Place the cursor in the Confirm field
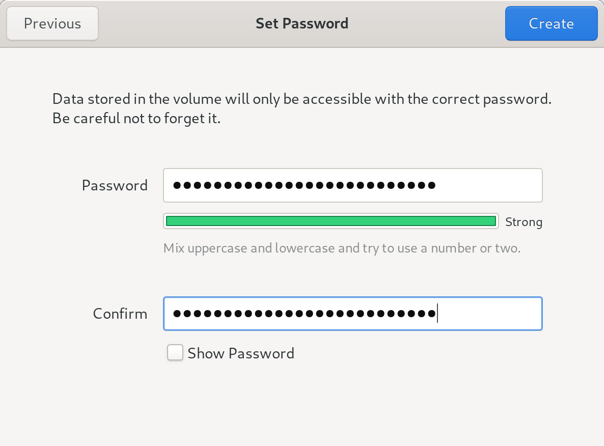 [352, 314]
